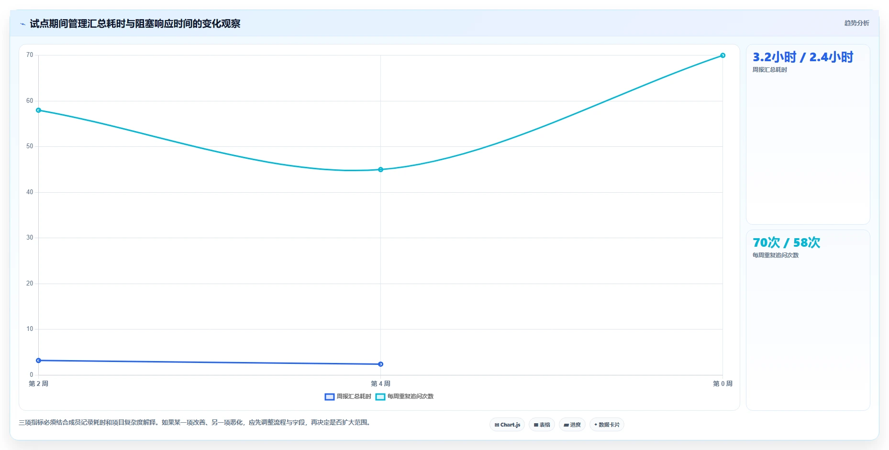The image size is (889, 450).
Task: Click the 3.2小时 / 2.4小时 metric value
Action: point(803,57)
